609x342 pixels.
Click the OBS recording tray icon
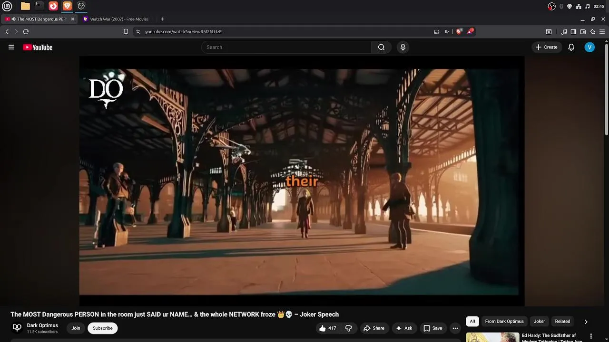tap(551, 6)
